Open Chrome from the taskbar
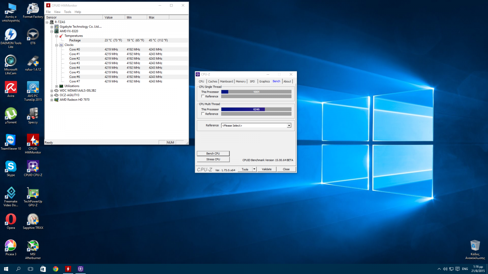 tap(55, 269)
